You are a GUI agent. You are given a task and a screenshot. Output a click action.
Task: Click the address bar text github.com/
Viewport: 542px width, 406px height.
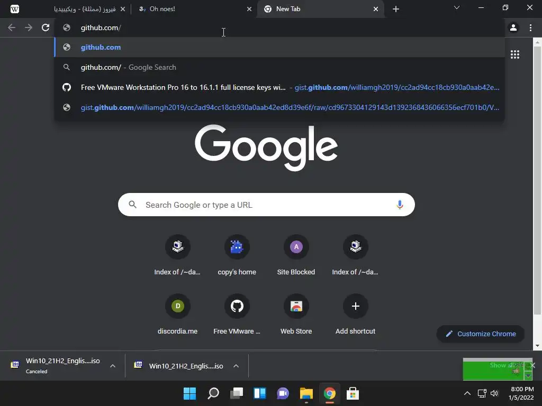click(x=101, y=27)
